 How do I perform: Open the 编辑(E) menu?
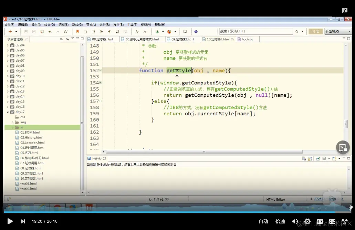23,24
